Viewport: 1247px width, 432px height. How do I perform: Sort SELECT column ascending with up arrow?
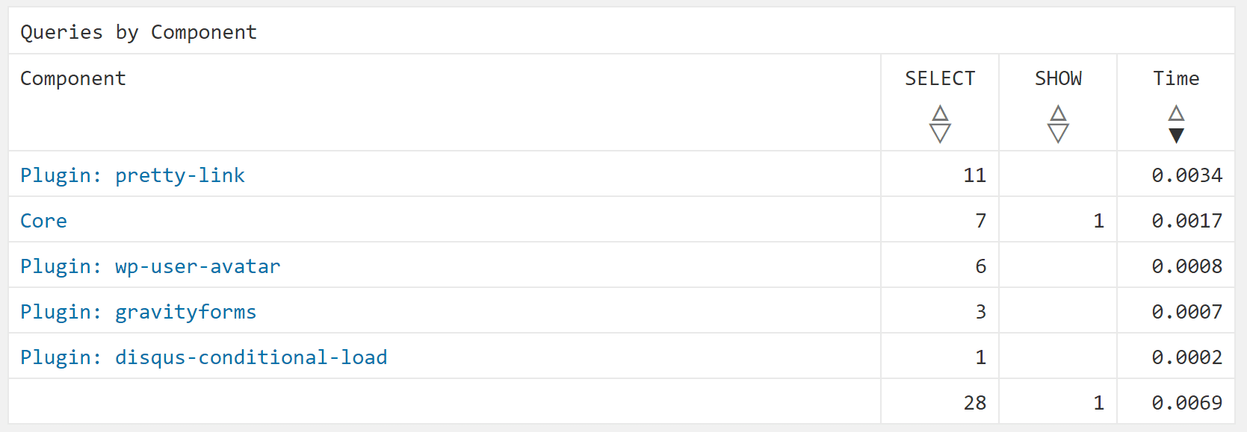coord(940,114)
